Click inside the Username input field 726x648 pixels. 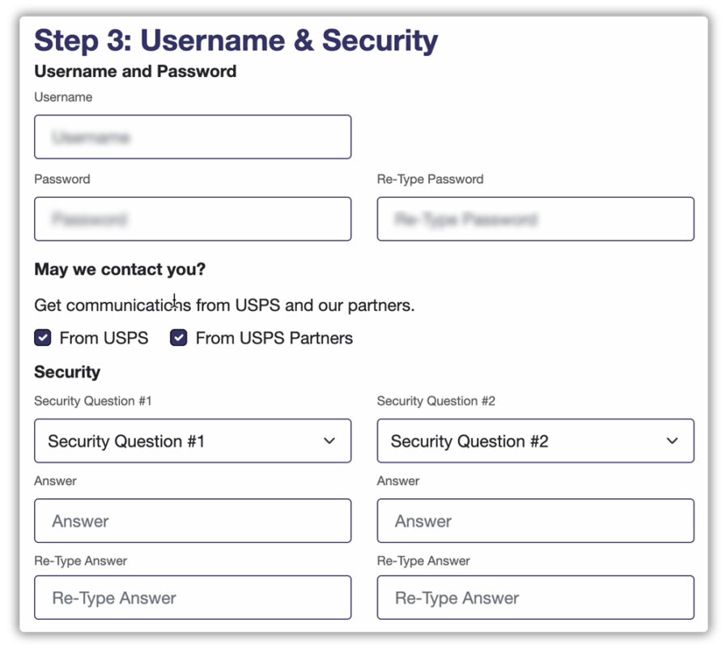pyautogui.click(x=192, y=137)
